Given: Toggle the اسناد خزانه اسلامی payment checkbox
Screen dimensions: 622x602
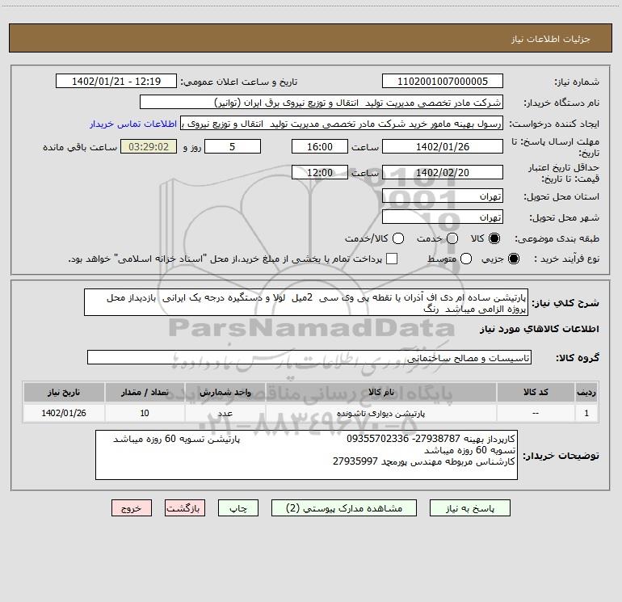Looking at the screenshot, I should click(x=392, y=259).
